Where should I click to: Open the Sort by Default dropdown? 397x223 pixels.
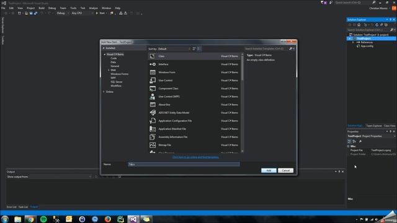coord(174,49)
